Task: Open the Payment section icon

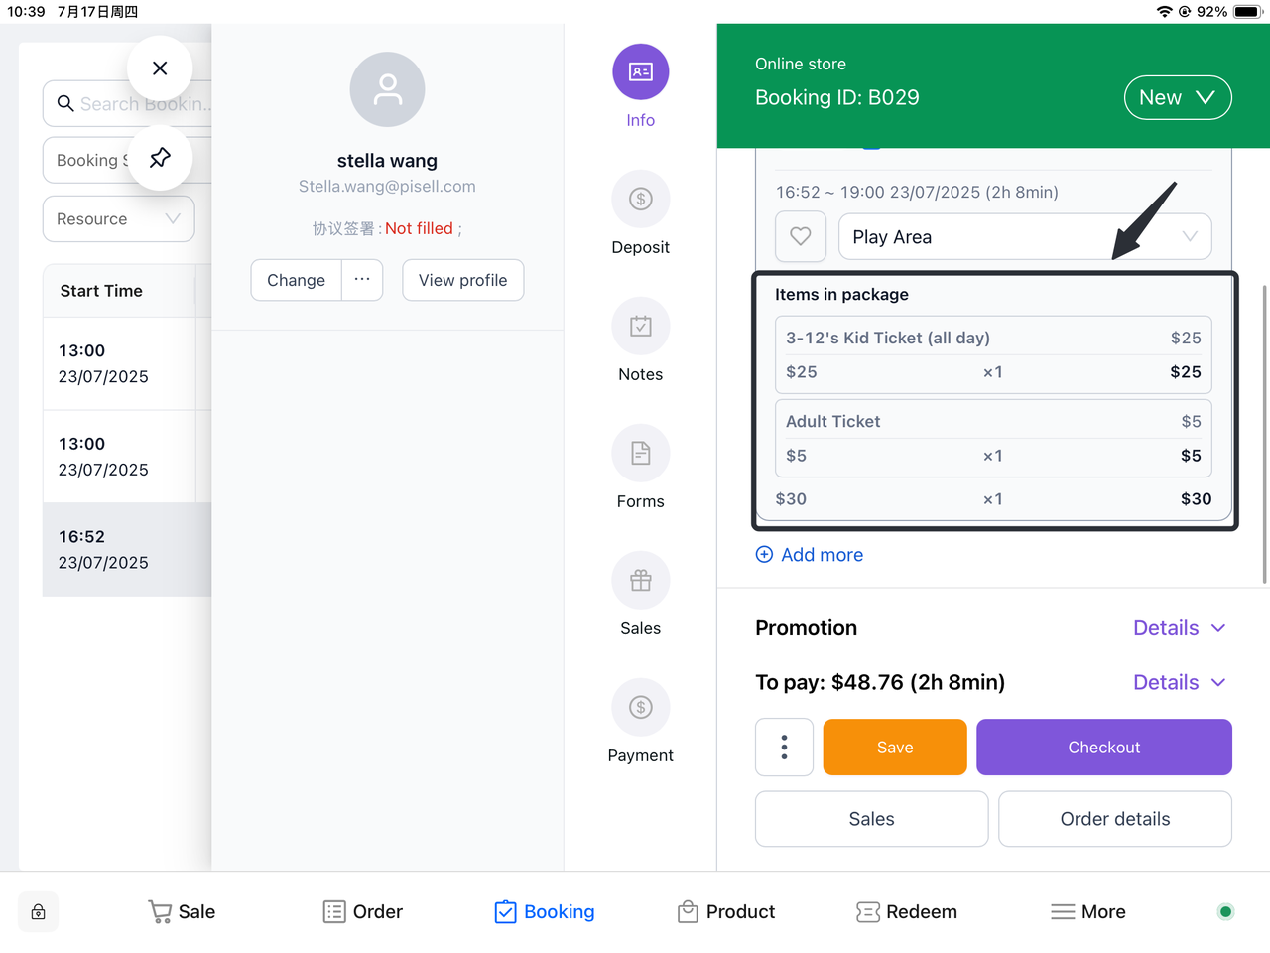Action: pos(640,708)
